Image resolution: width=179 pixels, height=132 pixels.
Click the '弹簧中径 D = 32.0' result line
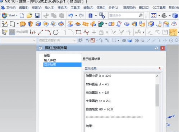point(98,76)
